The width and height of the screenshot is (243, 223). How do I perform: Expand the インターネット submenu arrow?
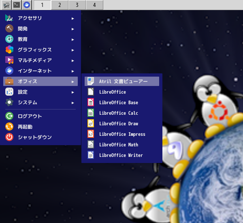72,71
